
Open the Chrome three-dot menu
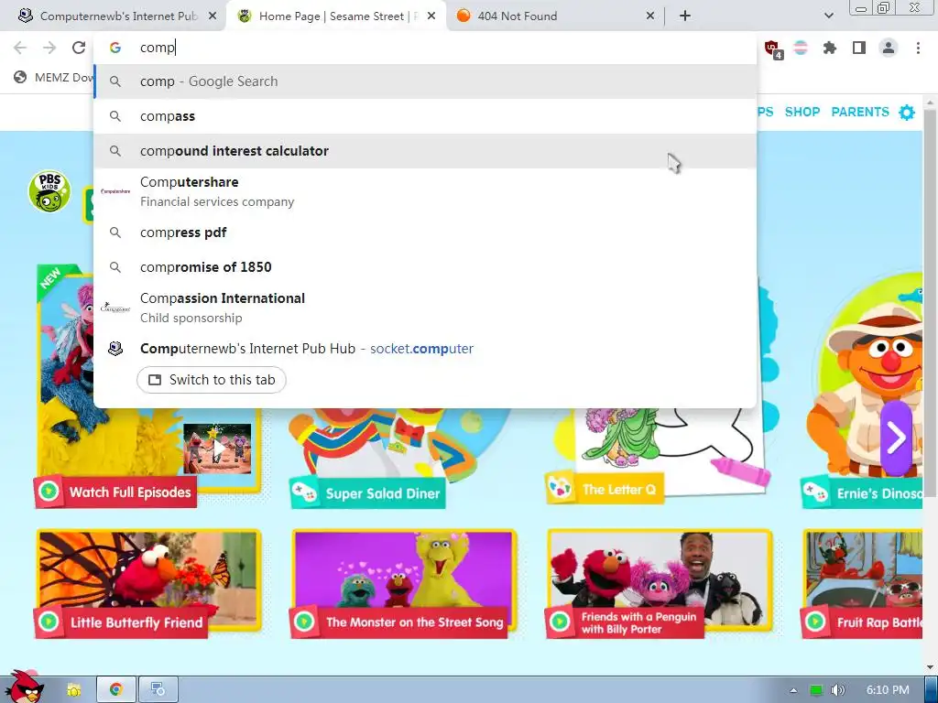pos(918,48)
